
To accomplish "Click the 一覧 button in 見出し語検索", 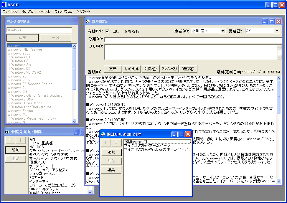I will click(56, 38).
